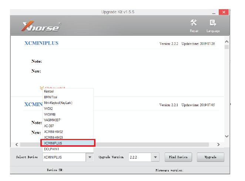Click Update time: 2019/07/26 text
245x181 pixels.
click(198, 44)
